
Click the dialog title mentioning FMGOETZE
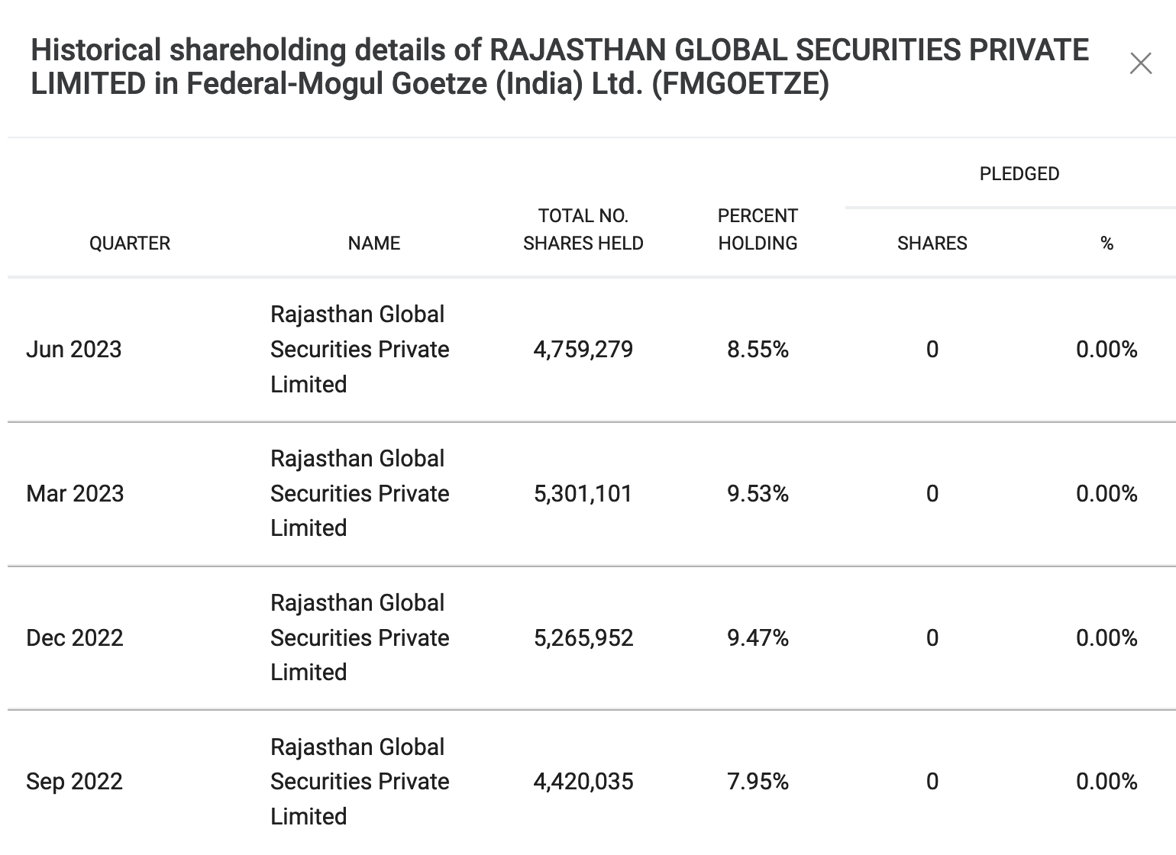pos(560,66)
